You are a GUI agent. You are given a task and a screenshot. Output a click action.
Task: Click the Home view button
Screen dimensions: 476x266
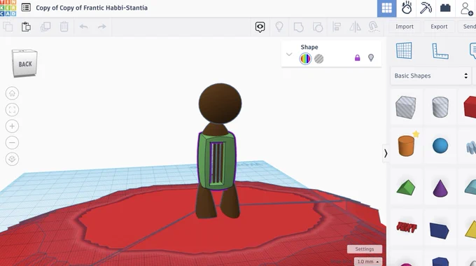pyautogui.click(x=12, y=93)
